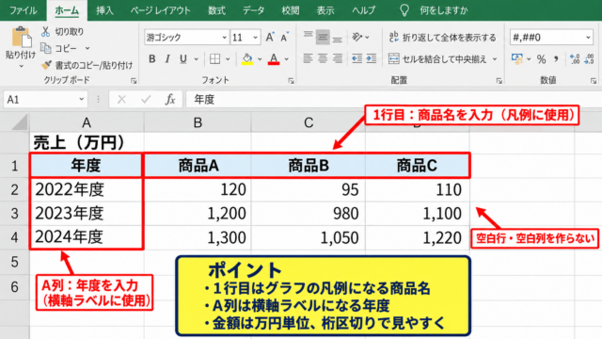The image size is (602, 339).
Task: Click the Format Painter (書式のコピー/貼り付け) brush
Action: [46, 65]
